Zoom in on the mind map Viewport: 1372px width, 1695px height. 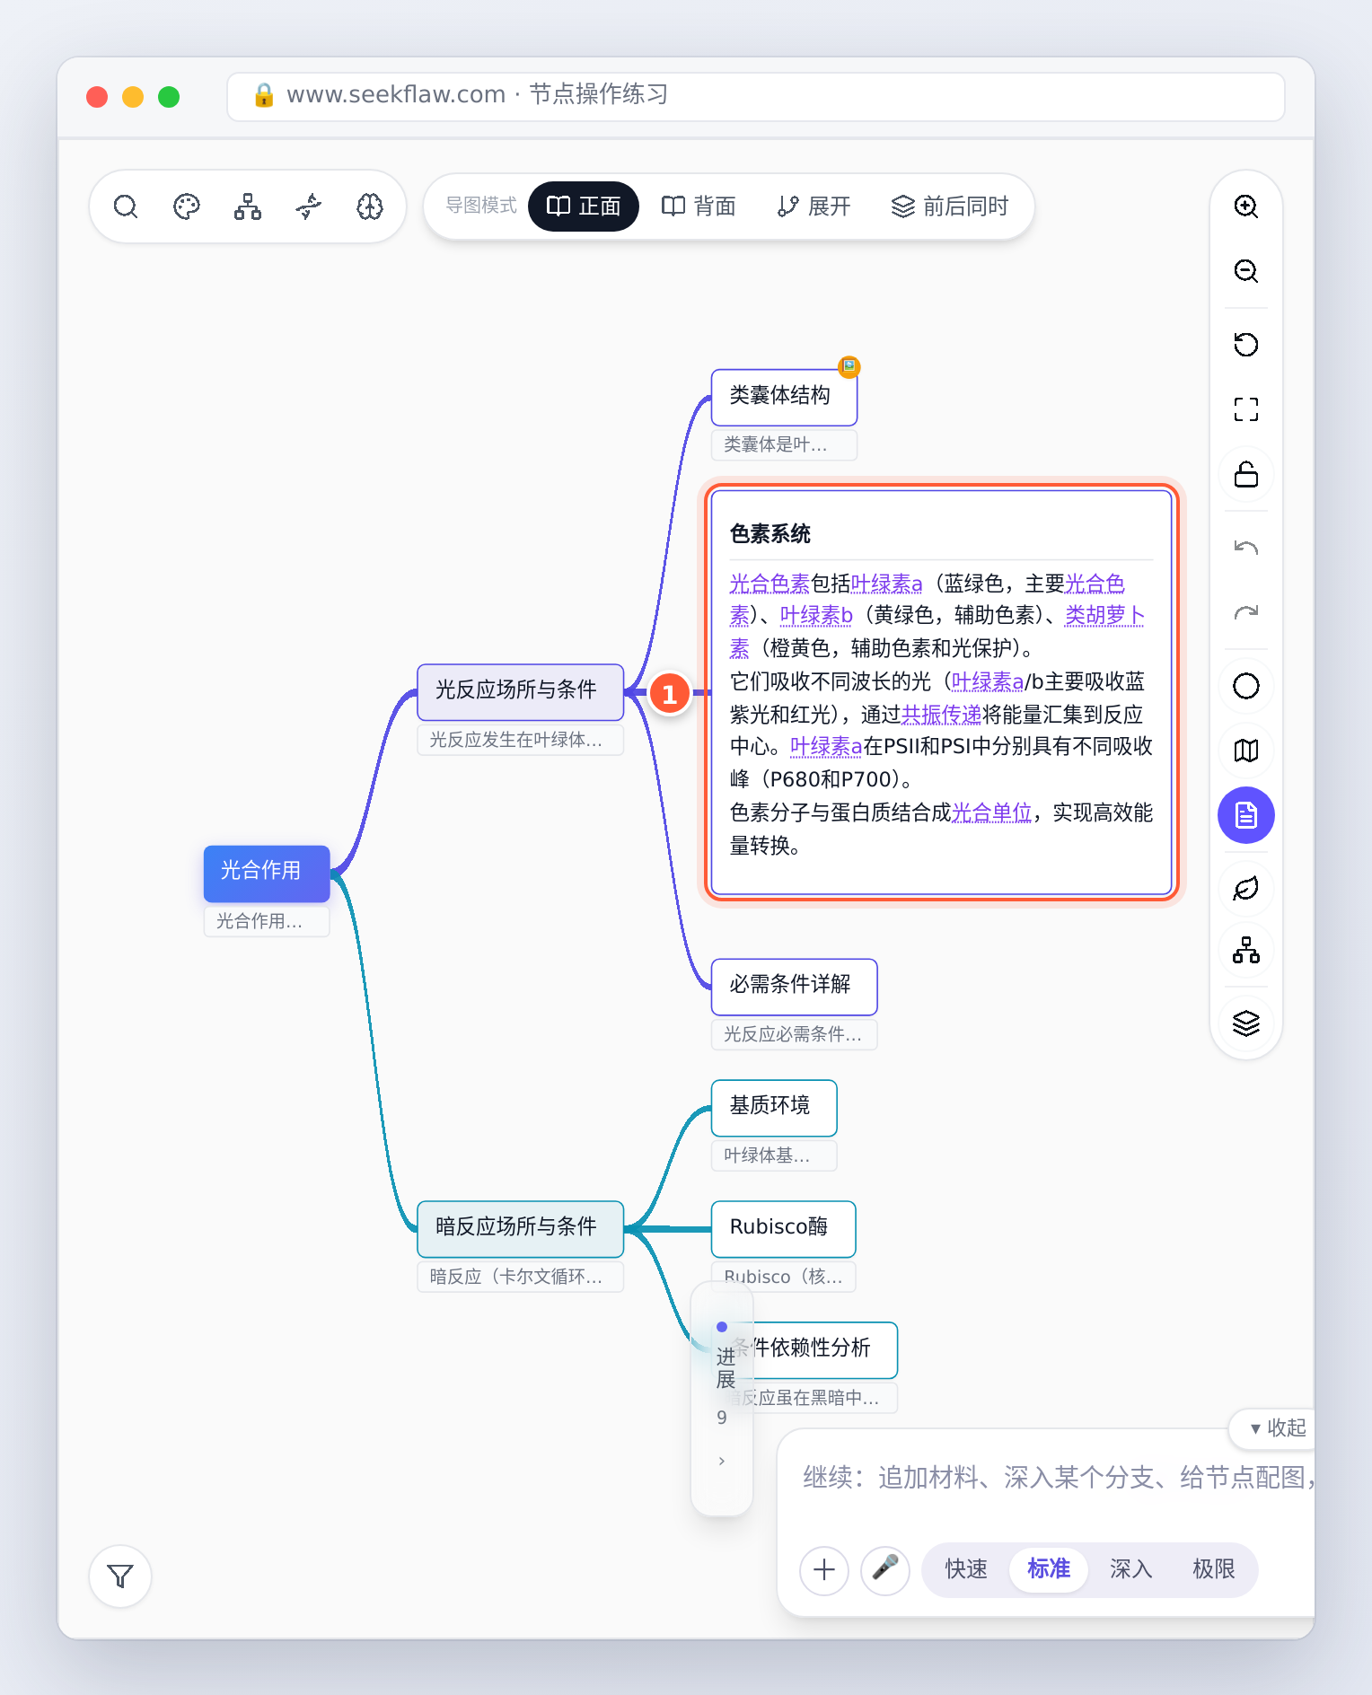[x=1246, y=206]
